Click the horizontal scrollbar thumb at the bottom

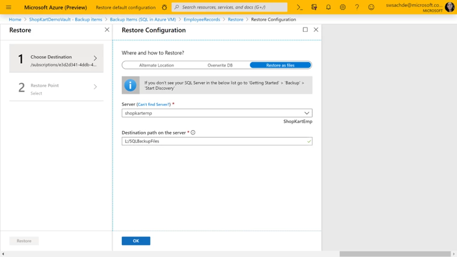(395, 254)
